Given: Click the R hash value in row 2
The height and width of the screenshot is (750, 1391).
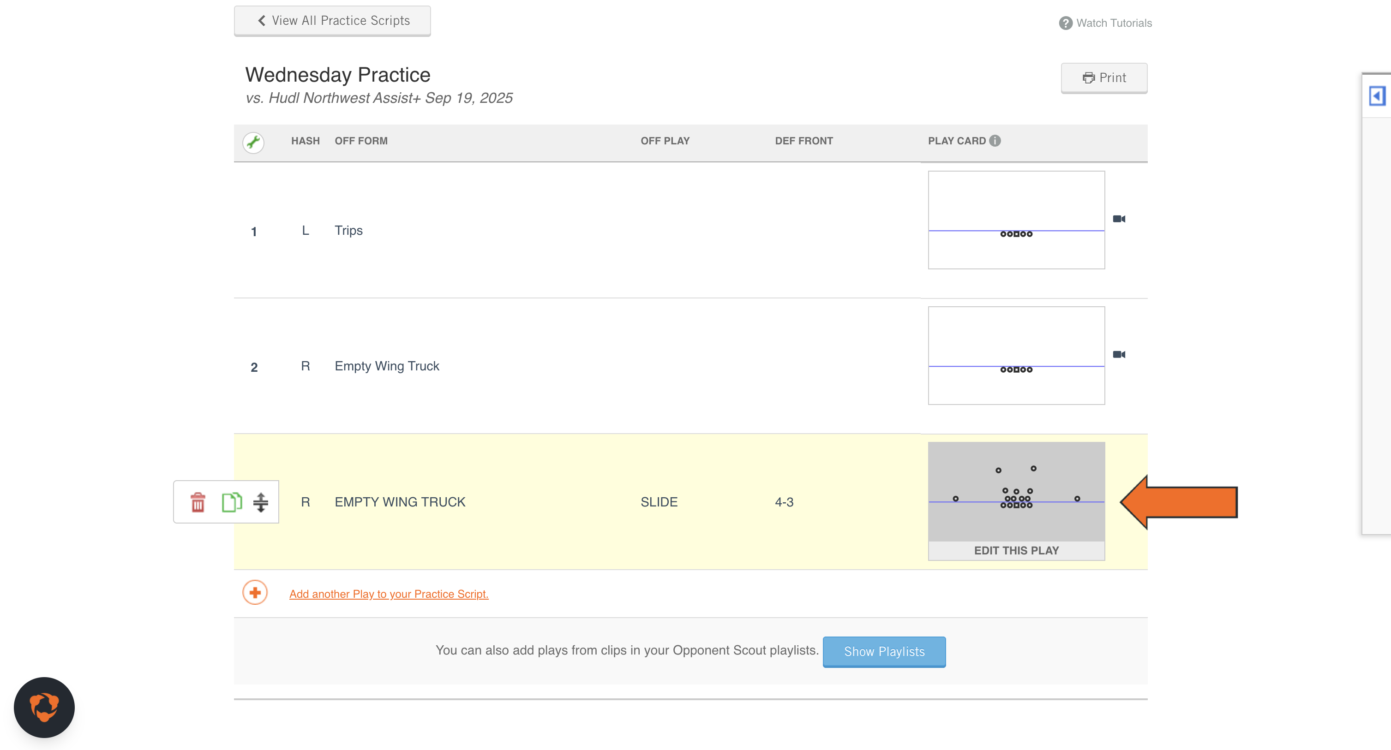Looking at the screenshot, I should (x=305, y=366).
